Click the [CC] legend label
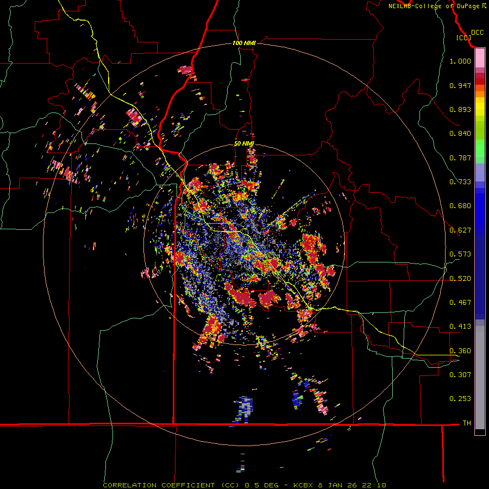489x489 pixels. point(463,37)
